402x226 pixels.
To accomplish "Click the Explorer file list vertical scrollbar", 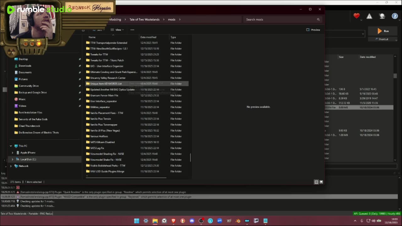I will [190, 158].
